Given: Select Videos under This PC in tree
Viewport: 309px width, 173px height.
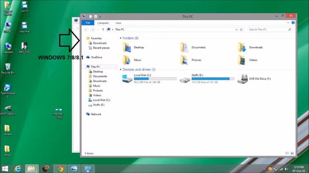Looking at the screenshot, I should pos(95,95).
